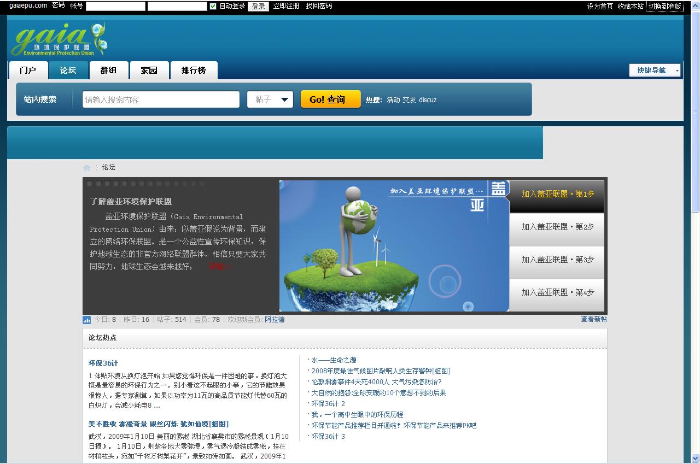Switch to the 群组 tab

[x=109, y=70]
